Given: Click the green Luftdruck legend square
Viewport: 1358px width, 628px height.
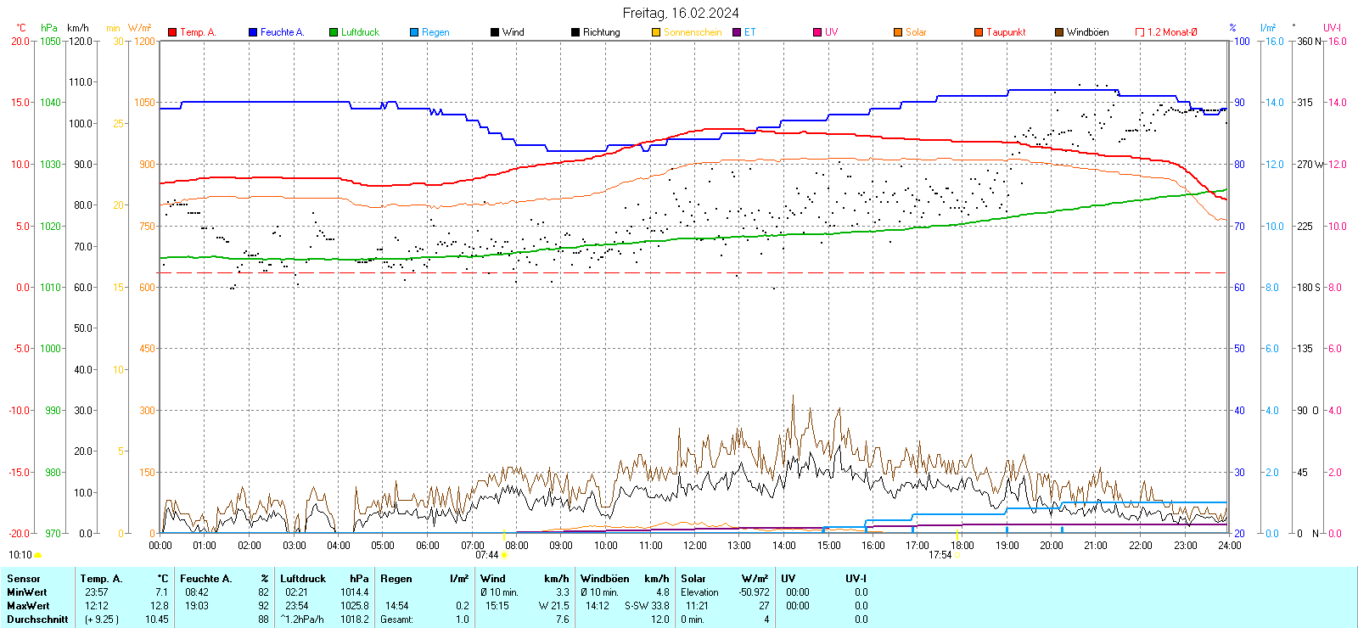Looking at the screenshot, I should click(x=334, y=32).
